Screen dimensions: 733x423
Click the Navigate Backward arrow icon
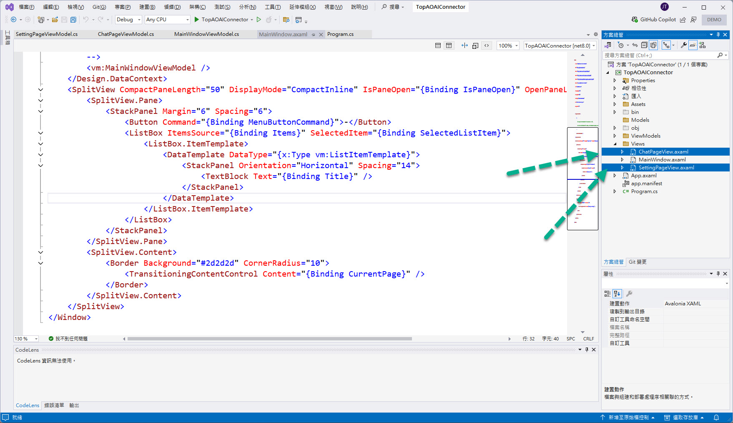click(13, 20)
